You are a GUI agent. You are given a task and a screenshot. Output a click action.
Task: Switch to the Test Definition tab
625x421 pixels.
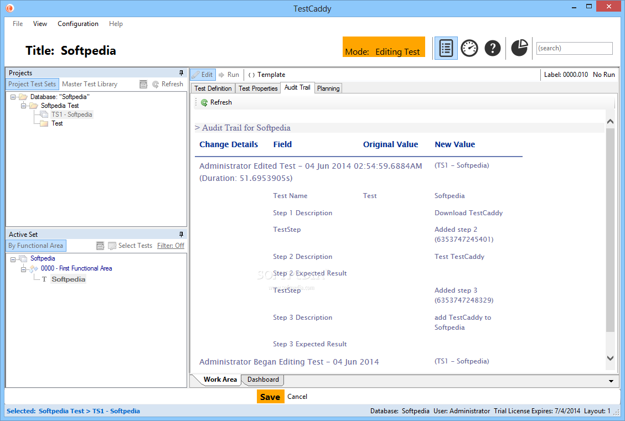(213, 89)
